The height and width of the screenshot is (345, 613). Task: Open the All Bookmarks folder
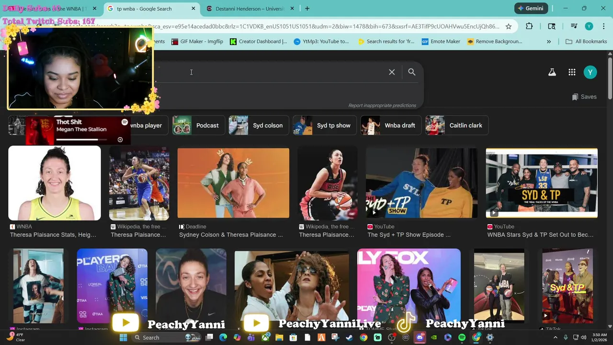(586, 42)
